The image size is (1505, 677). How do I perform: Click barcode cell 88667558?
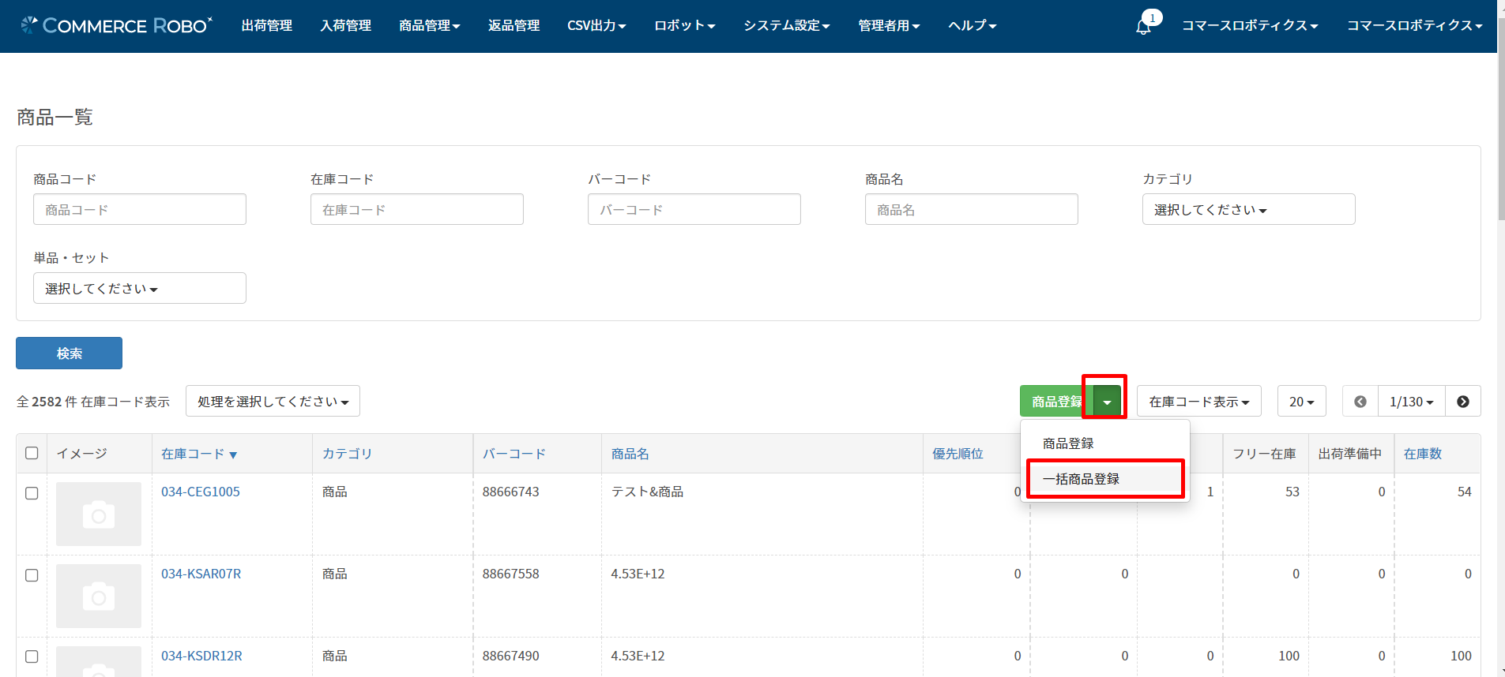point(511,574)
